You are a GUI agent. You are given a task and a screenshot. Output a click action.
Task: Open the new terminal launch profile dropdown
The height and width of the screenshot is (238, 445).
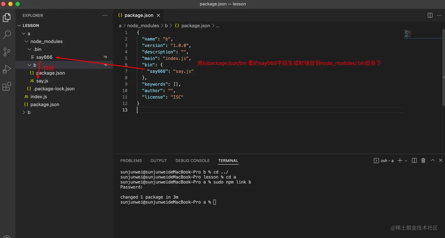(x=406, y=160)
